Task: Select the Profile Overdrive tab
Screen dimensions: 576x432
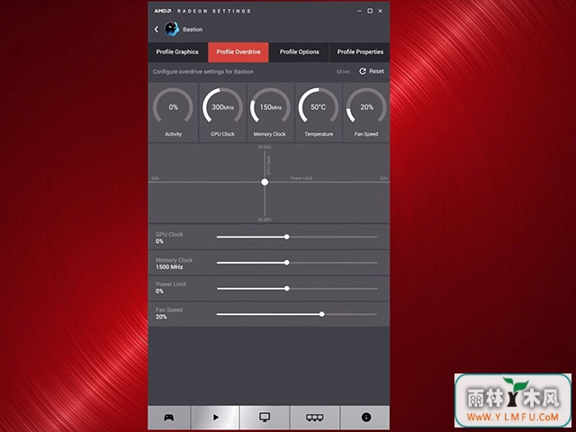Action: [238, 52]
